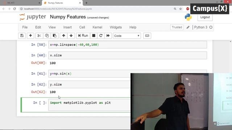Click the Jupyter logo
232x130 pixels.
33,17
